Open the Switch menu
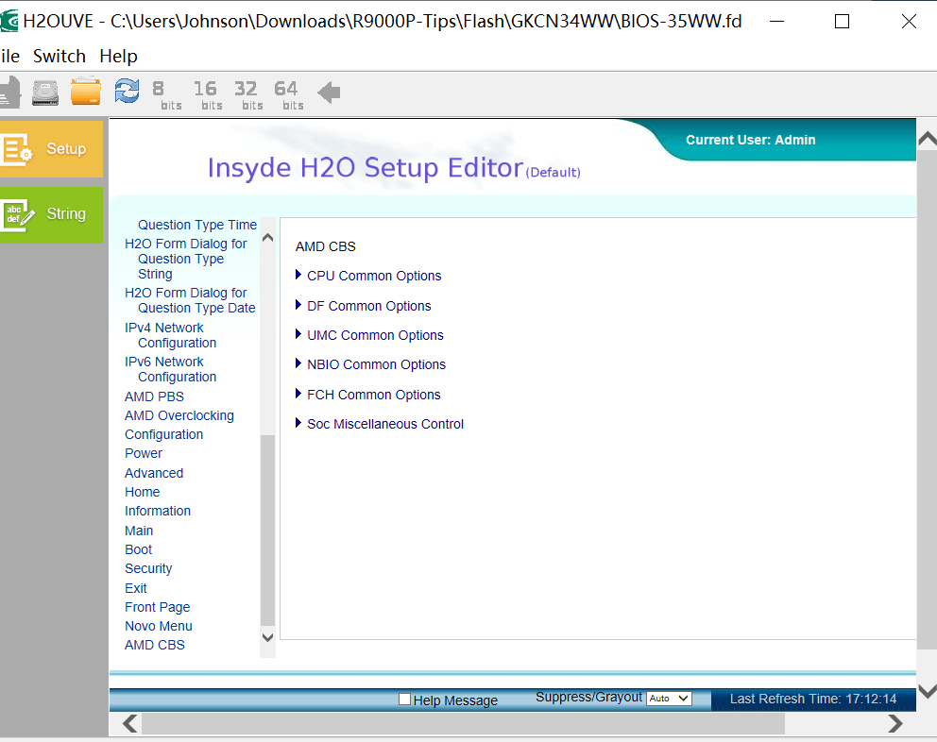The image size is (937, 742). 60,56
